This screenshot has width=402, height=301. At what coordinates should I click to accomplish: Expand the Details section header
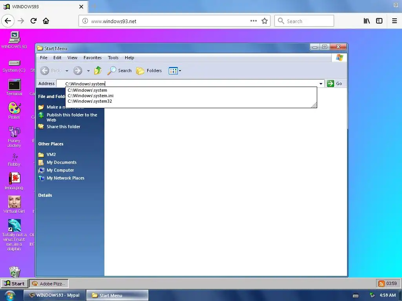tap(45, 195)
